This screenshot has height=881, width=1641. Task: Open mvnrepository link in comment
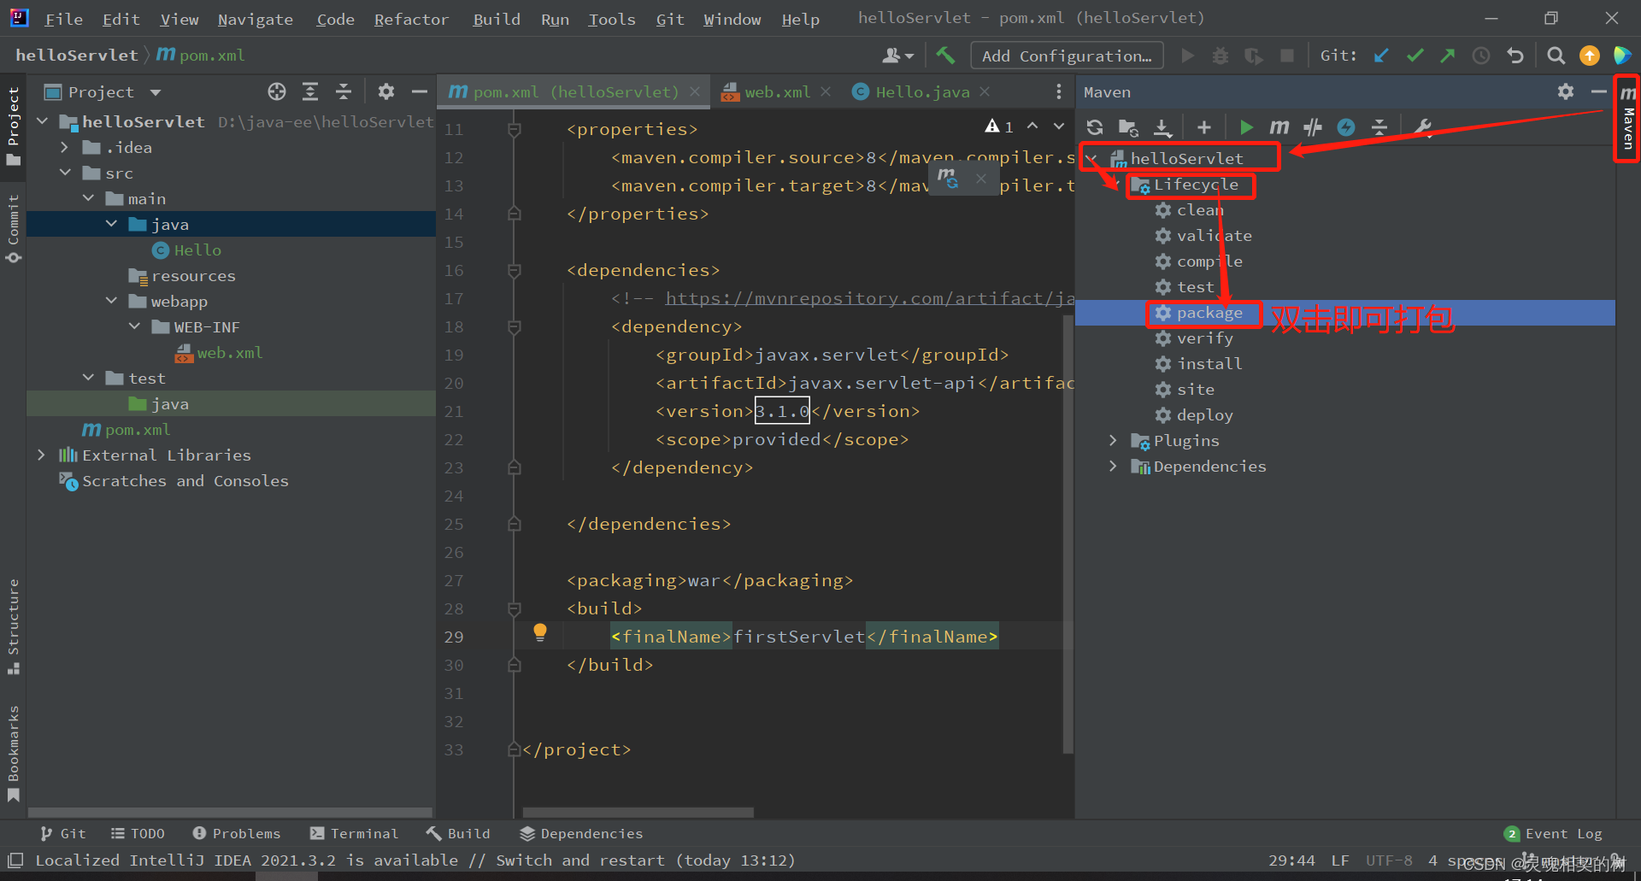point(869,298)
